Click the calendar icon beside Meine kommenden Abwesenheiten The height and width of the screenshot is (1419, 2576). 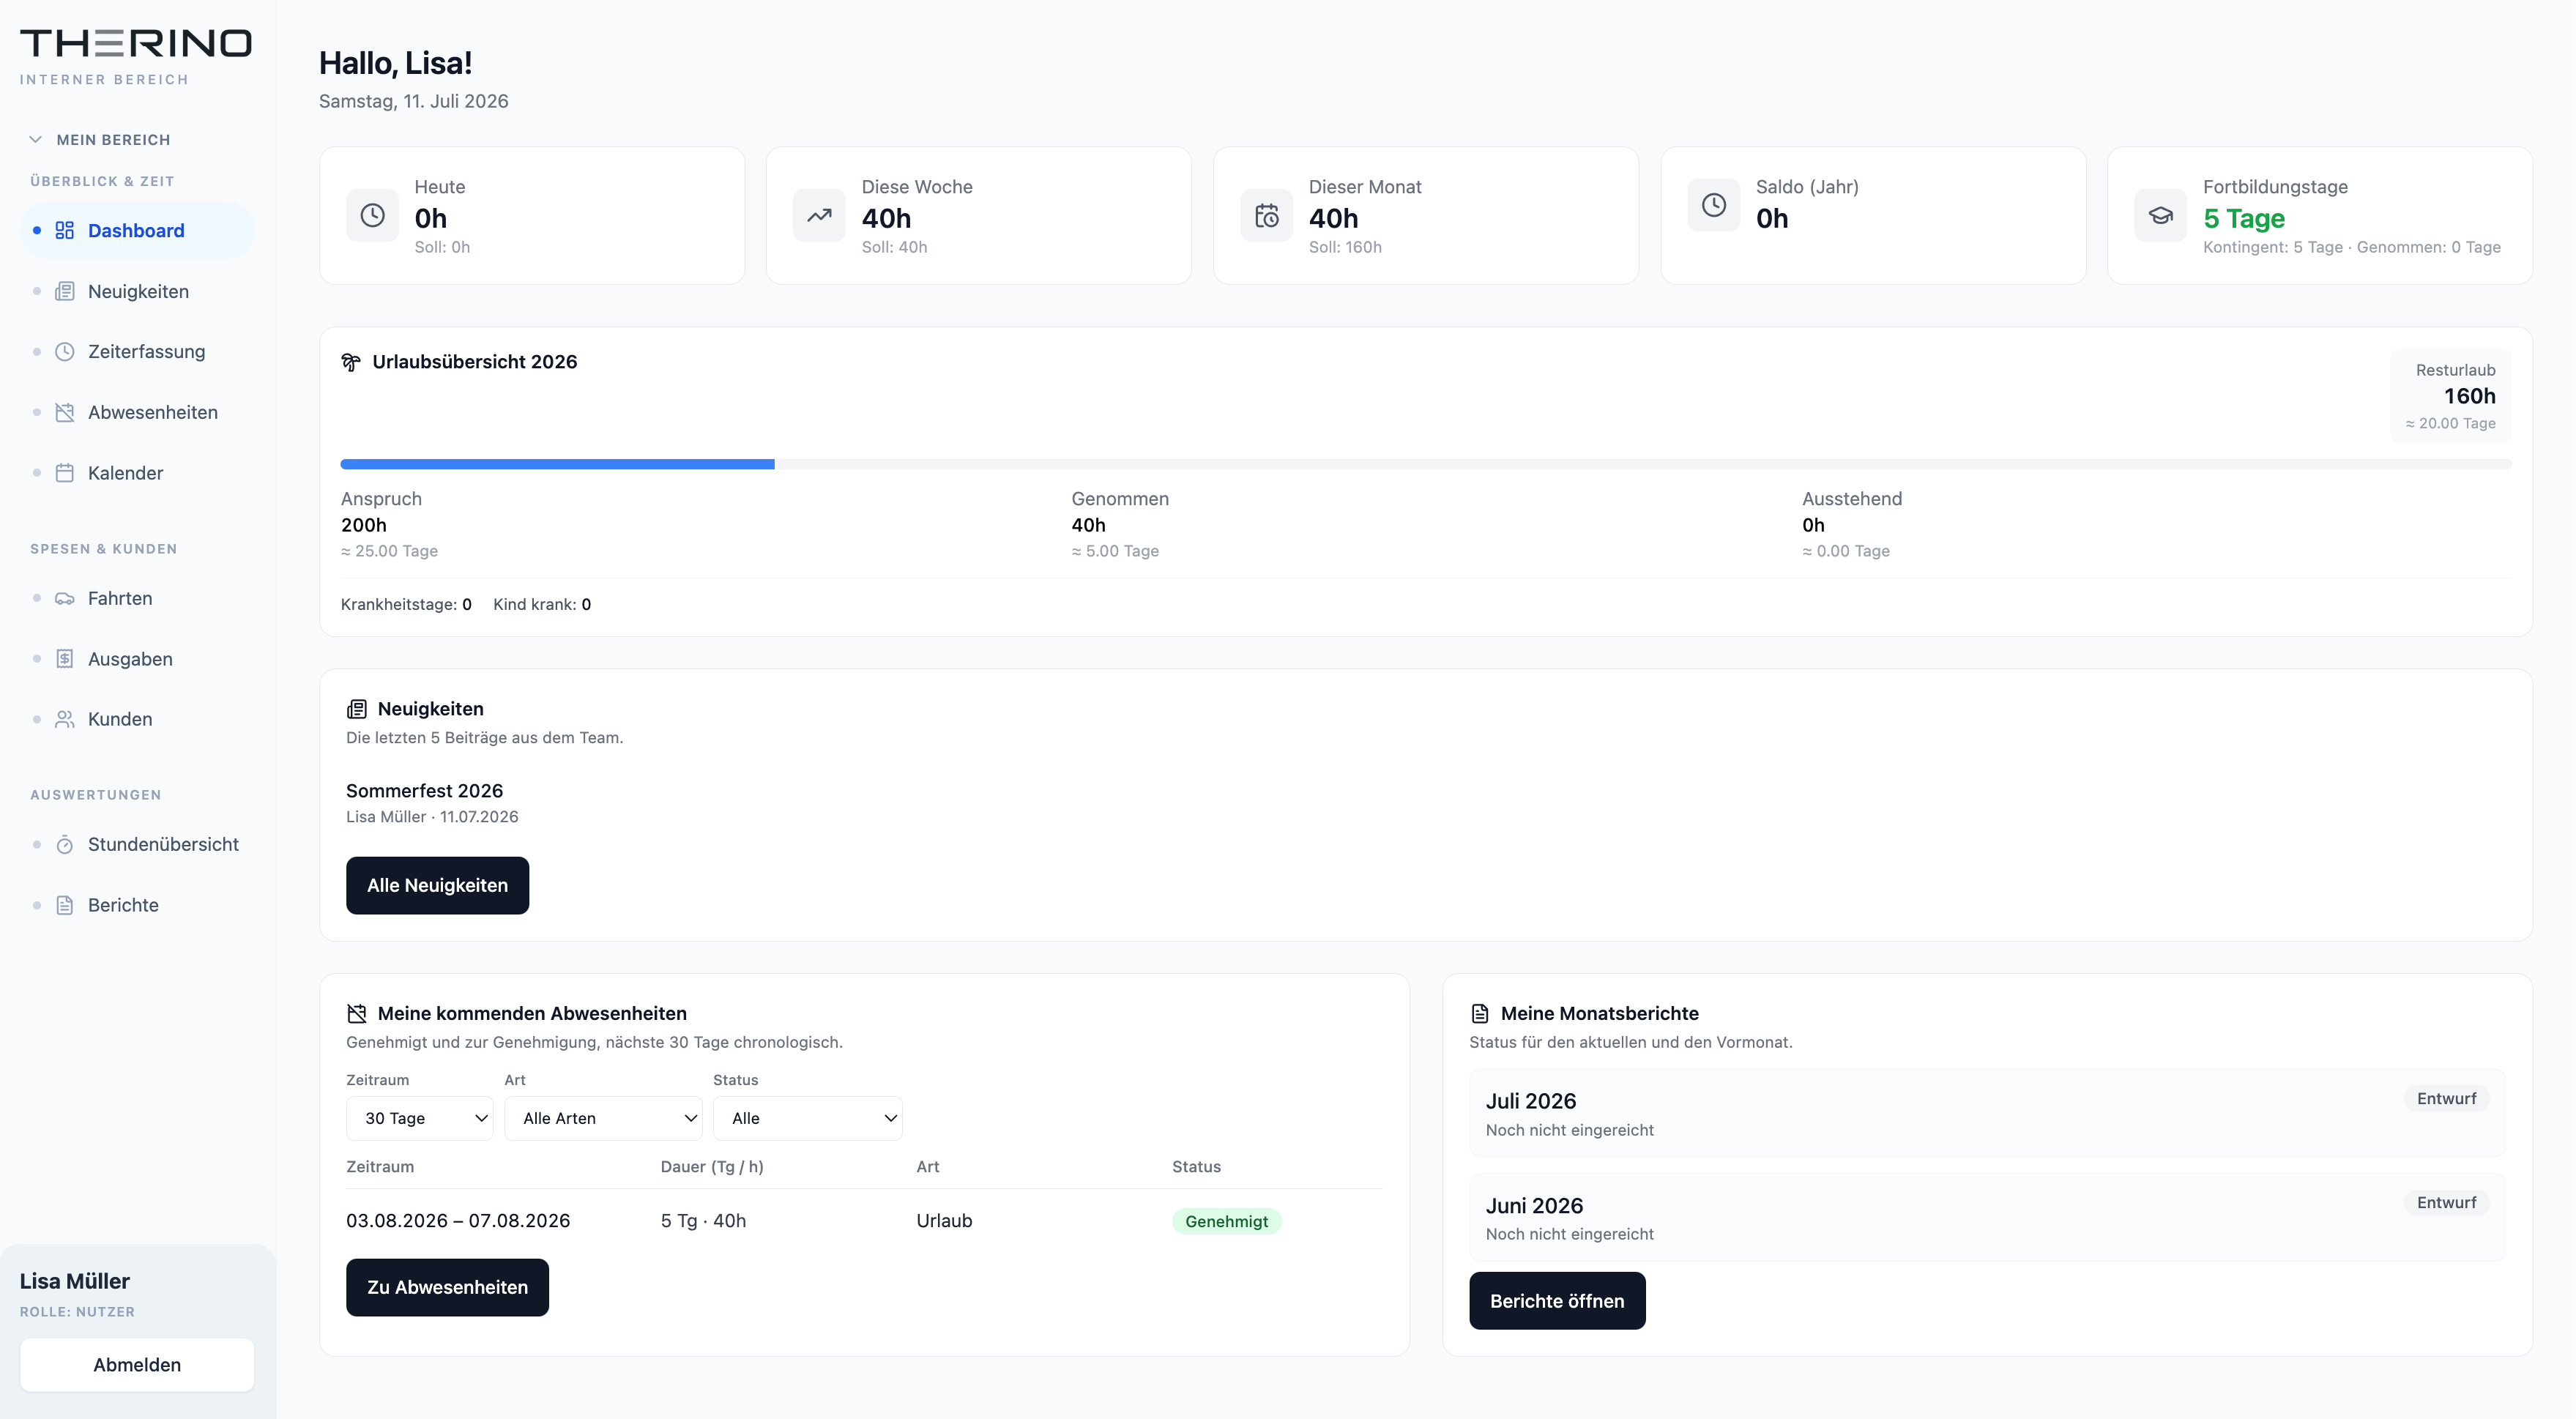pos(357,1014)
